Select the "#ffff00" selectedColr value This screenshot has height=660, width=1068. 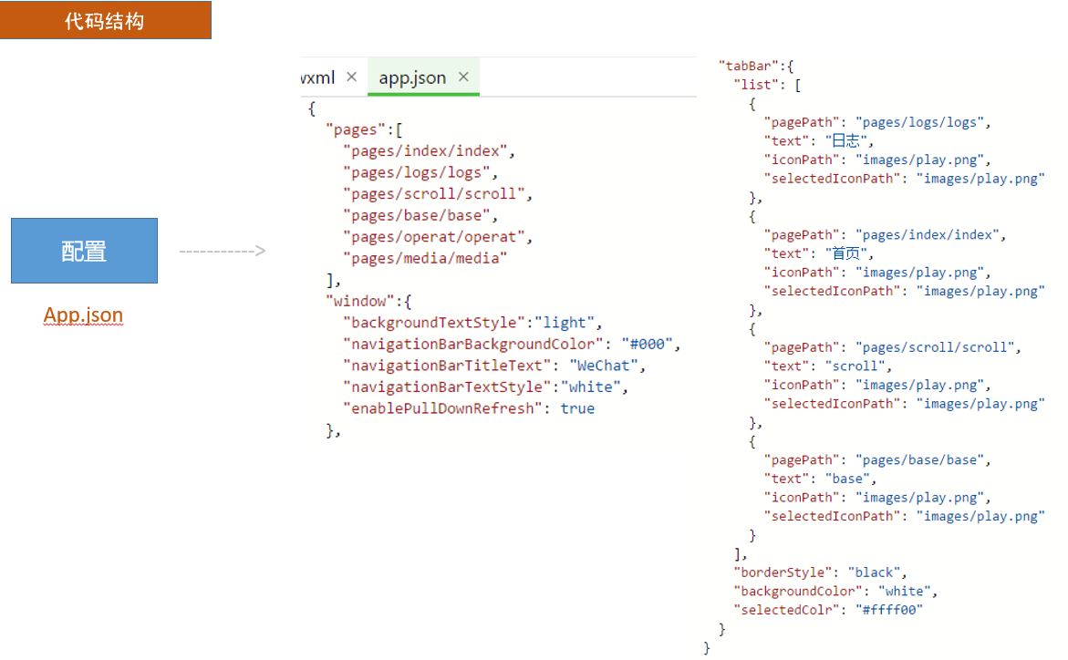point(889,610)
